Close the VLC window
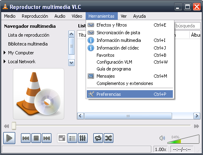203x155 pixels. (x=197, y=7)
